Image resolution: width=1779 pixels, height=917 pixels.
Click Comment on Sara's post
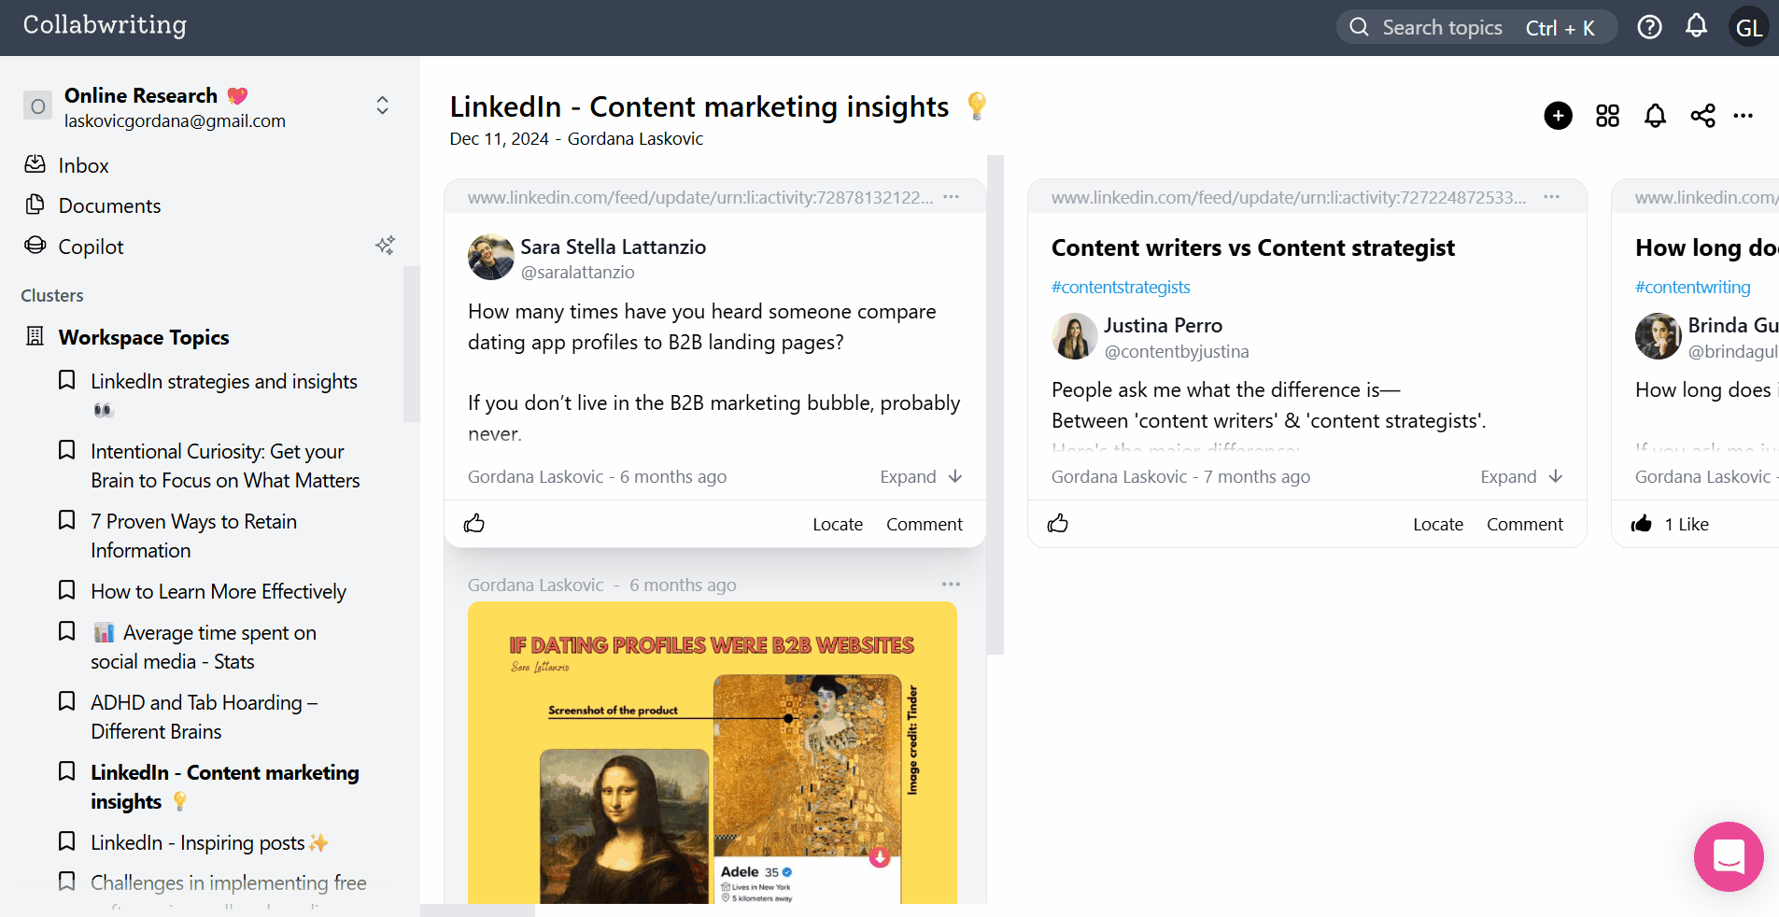(924, 525)
